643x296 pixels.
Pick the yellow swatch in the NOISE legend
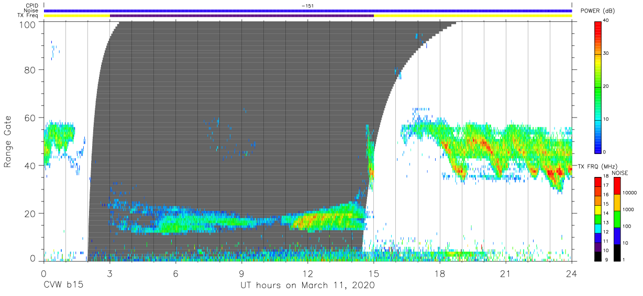[616, 202]
